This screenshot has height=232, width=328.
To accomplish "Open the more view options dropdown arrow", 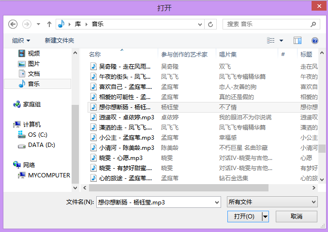I will point(282,41).
